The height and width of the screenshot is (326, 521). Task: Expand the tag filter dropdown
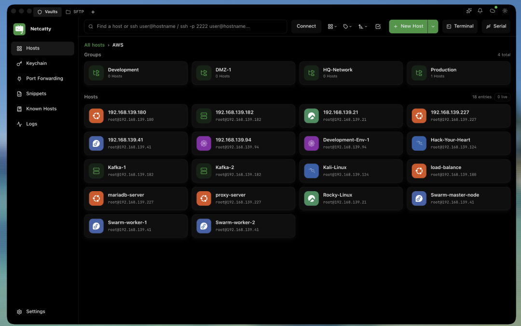coord(347,26)
